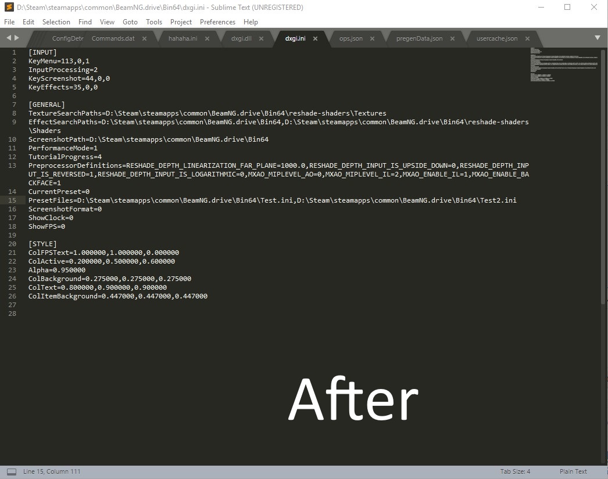Open the Project menu
608x479 pixels.
click(181, 22)
